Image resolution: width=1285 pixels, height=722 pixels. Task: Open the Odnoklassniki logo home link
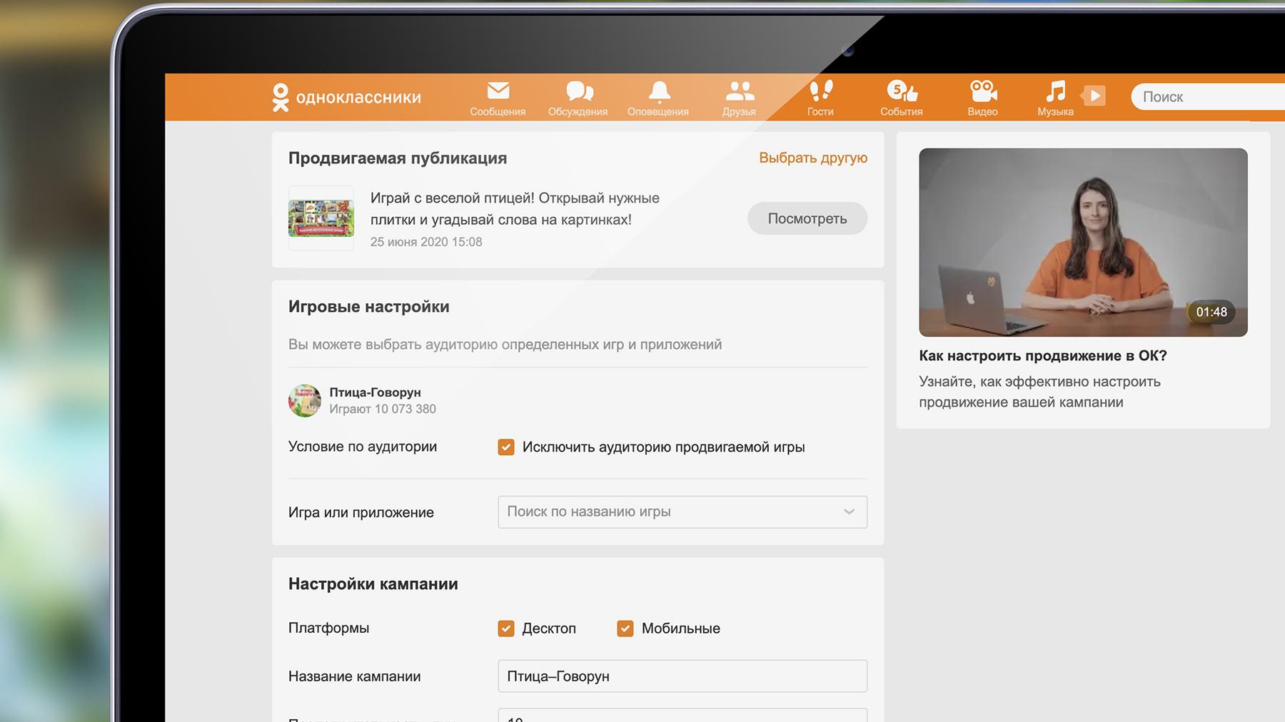(x=347, y=97)
